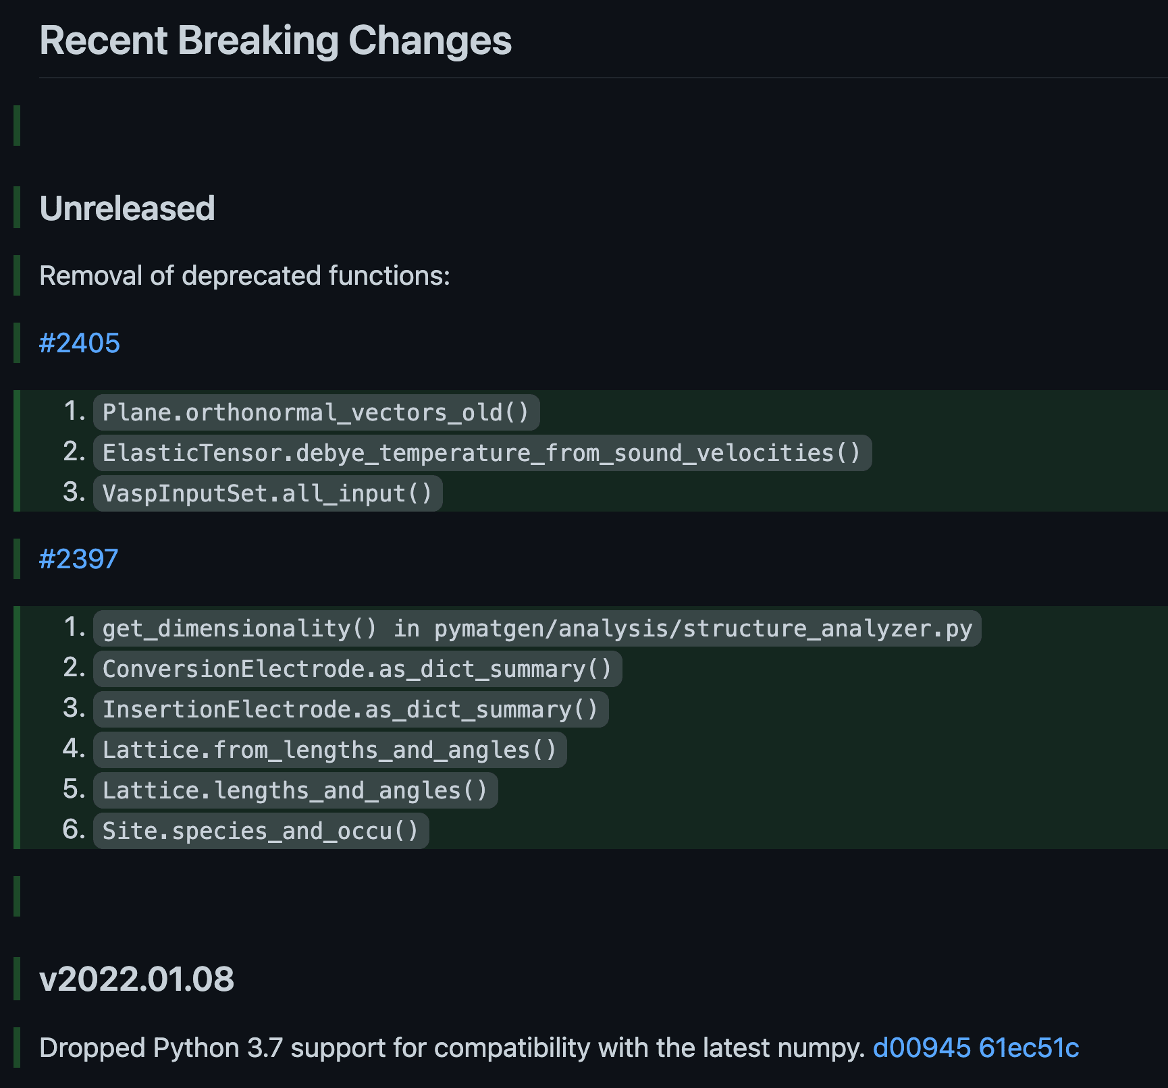1168x1088 pixels.
Task: Click ConversionElectrode.as_dict_summary() code item
Action: click(357, 669)
